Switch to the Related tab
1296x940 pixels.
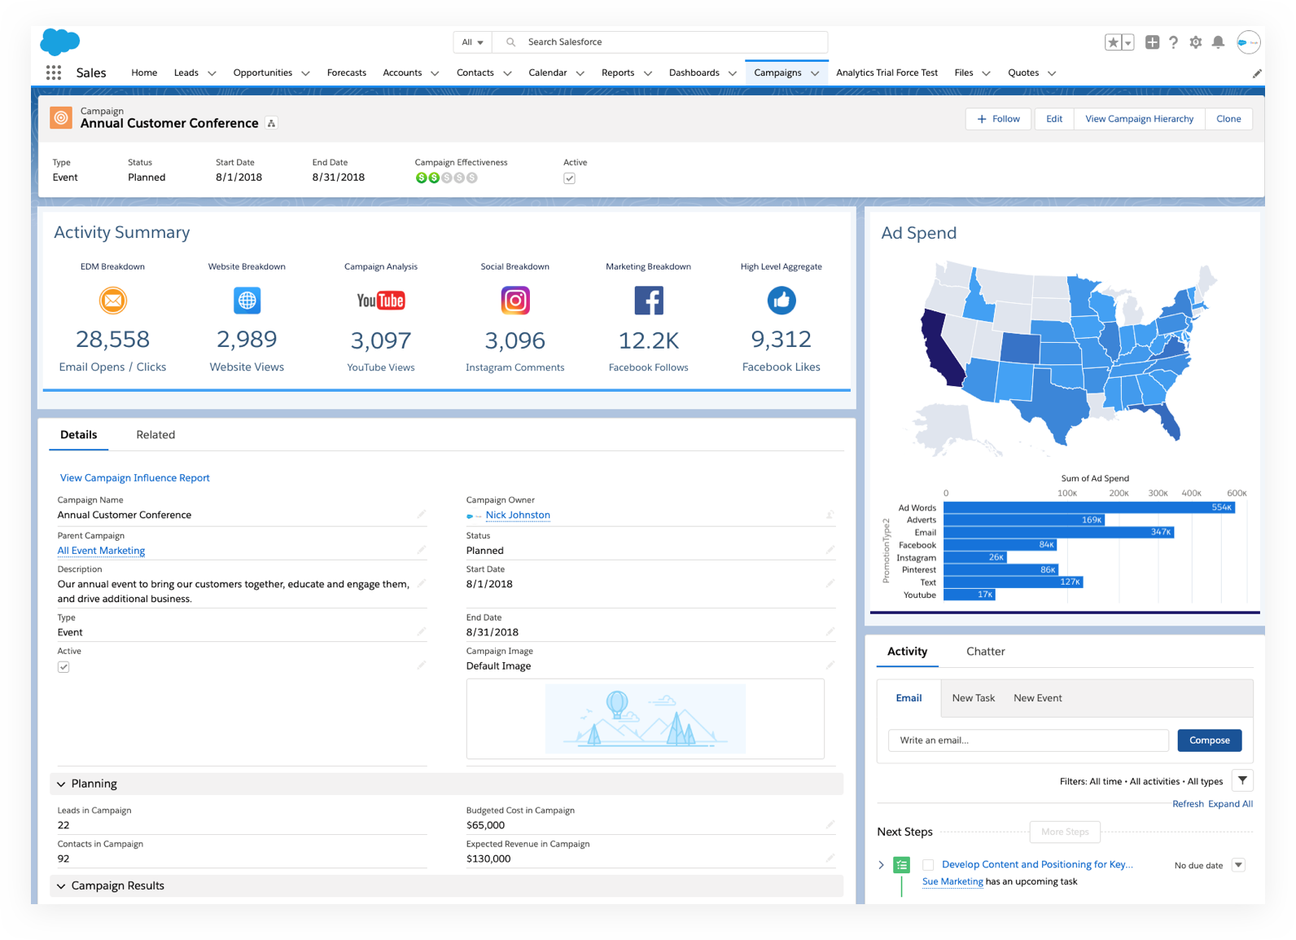(x=155, y=435)
